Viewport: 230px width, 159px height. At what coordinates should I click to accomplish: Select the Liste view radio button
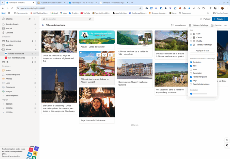coord(191,34)
